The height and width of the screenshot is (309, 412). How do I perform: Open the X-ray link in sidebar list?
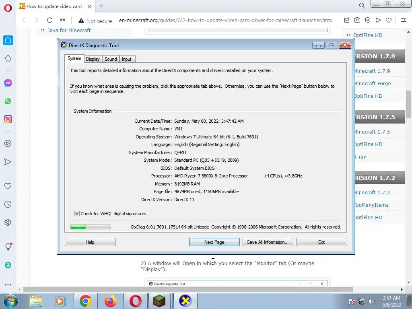coord(360,157)
